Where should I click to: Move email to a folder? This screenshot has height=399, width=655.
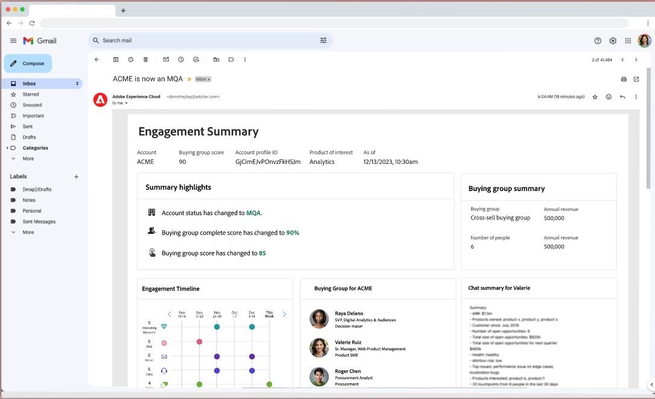pos(216,60)
